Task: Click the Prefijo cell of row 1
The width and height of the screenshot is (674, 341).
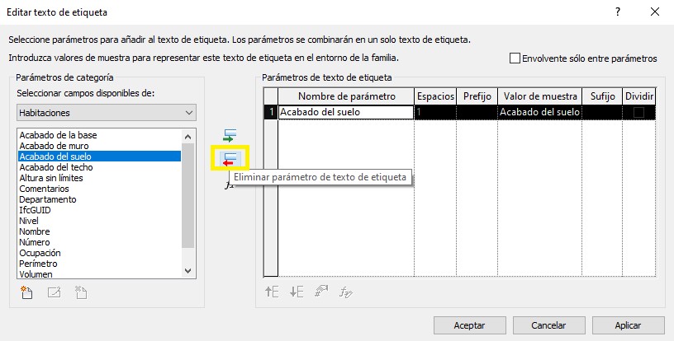Action: click(477, 113)
